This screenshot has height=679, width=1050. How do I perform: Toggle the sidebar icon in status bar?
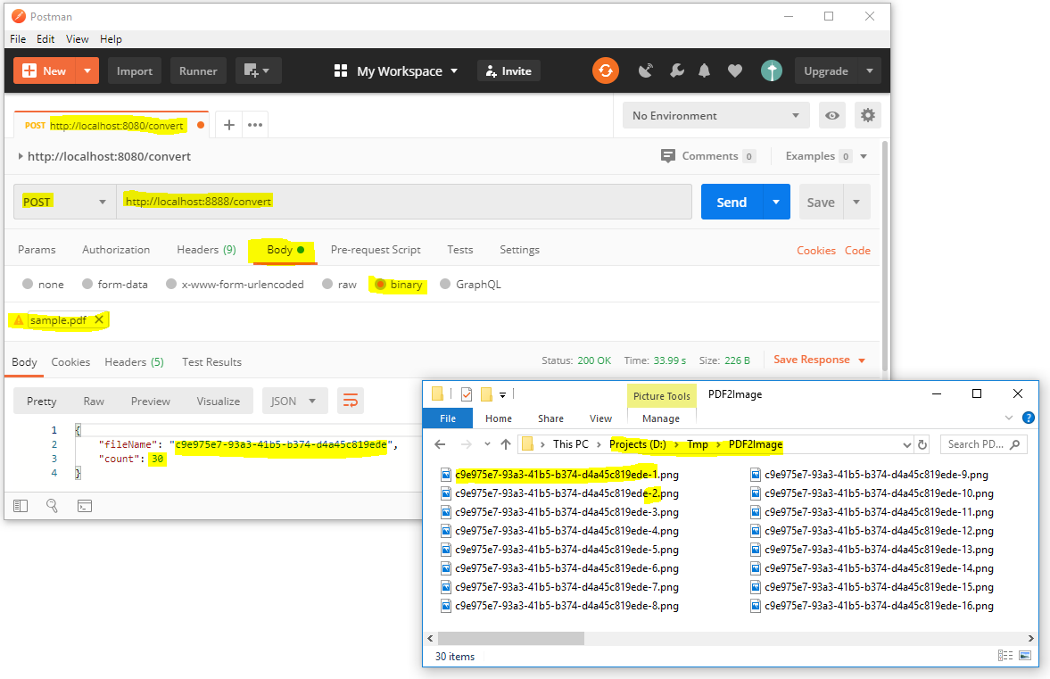point(21,506)
